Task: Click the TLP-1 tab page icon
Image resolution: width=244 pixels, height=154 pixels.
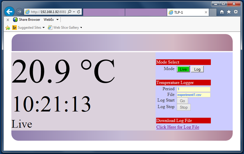Action: pyautogui.click(x=171, y=12)
